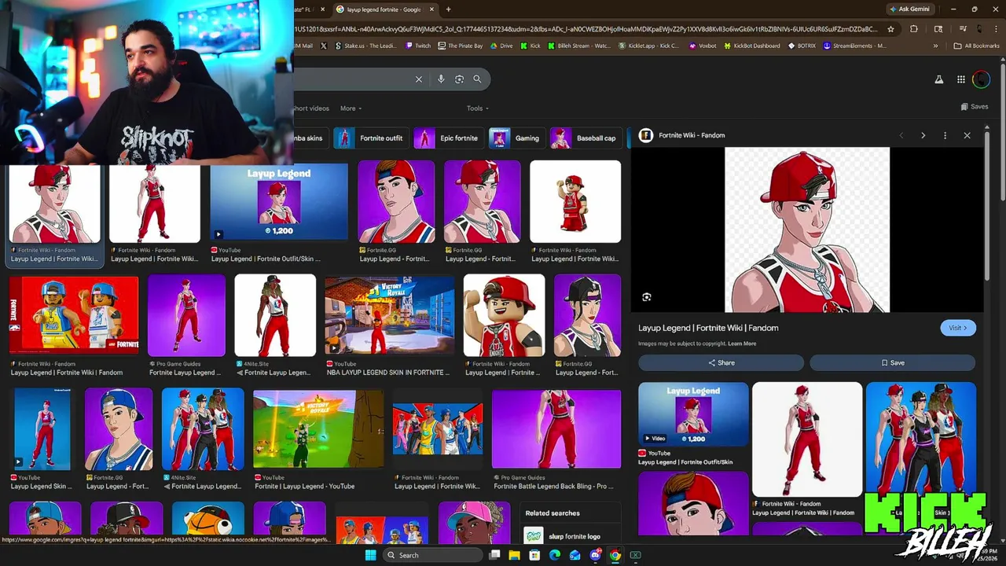
Task: Open the Google account avatar
Action: coord(981,79)
